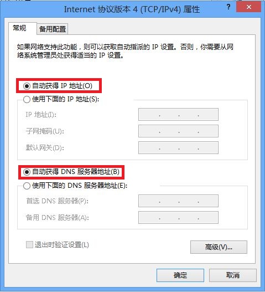
Task: Cancel using the 取消 button
Action: (233, 275)
